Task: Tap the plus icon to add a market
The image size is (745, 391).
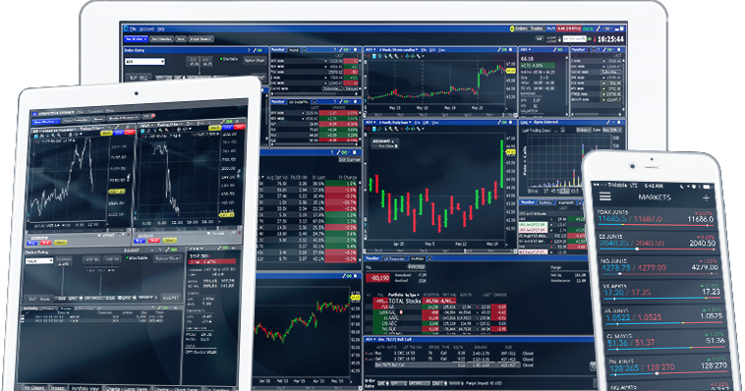Action: pyautogui.click(x=706, y=197)
